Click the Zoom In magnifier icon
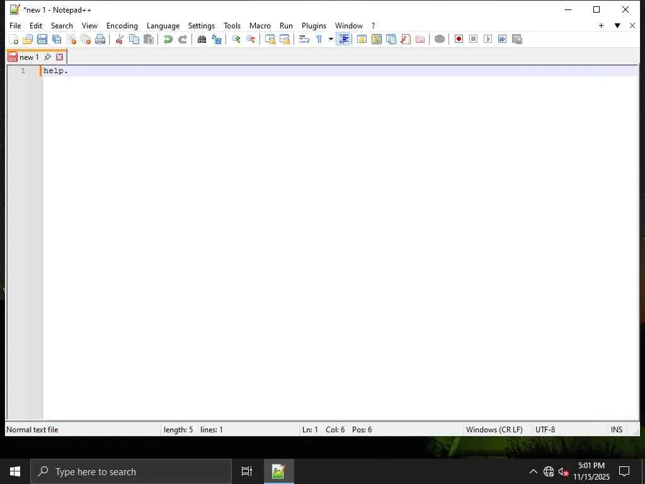 point(236,40)
